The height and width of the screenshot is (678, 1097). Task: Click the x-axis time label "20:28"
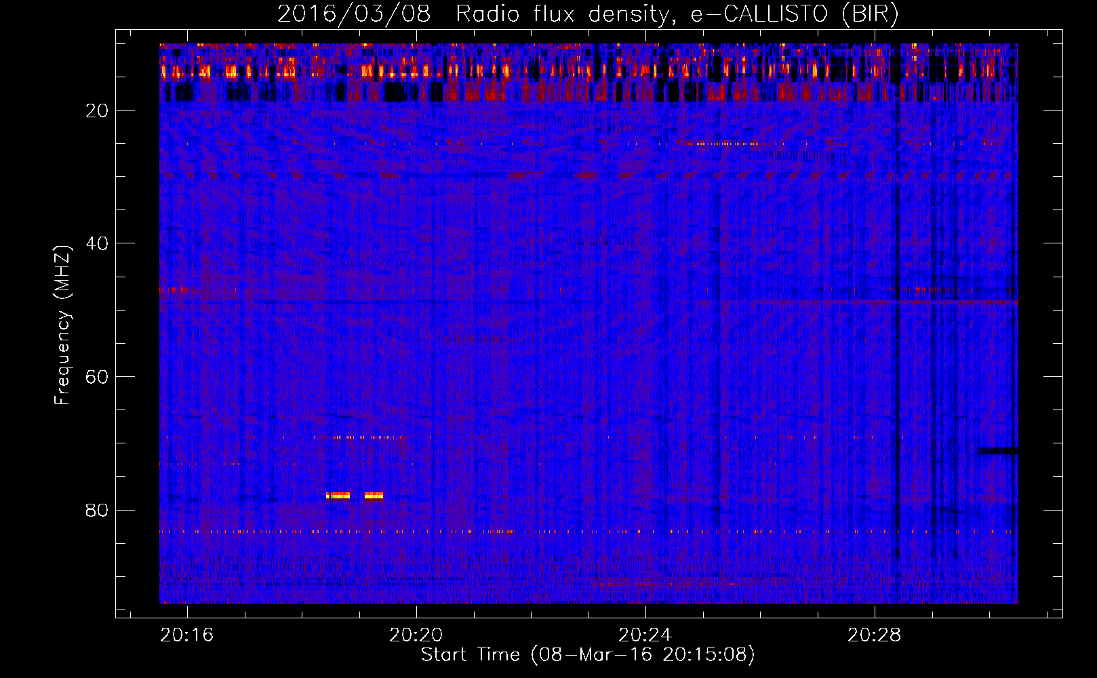[x=875, y=635]
